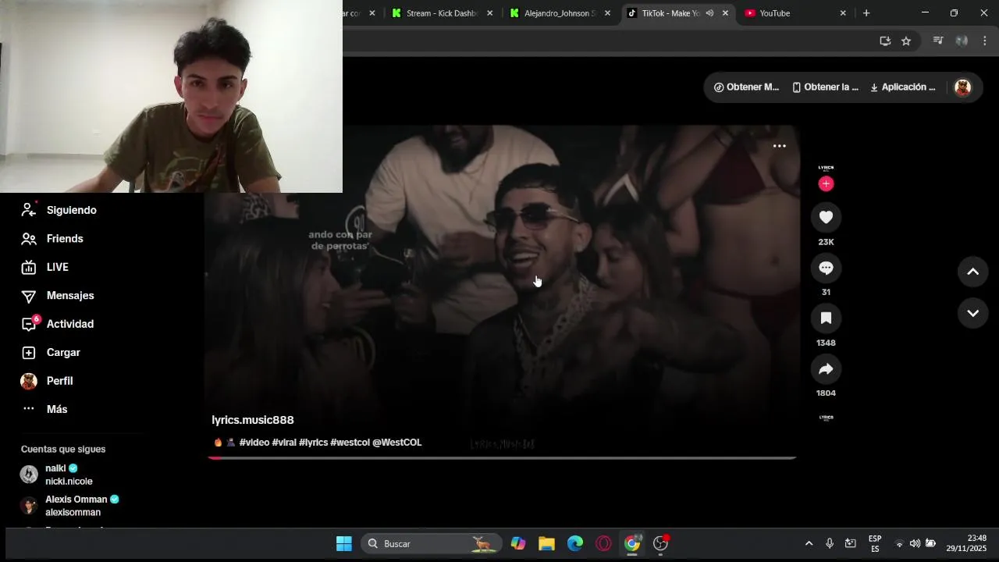999x562 pixels.
Task: Switch to the Stream - Kick Dashboard tab
Action: [x=441, y=13]
